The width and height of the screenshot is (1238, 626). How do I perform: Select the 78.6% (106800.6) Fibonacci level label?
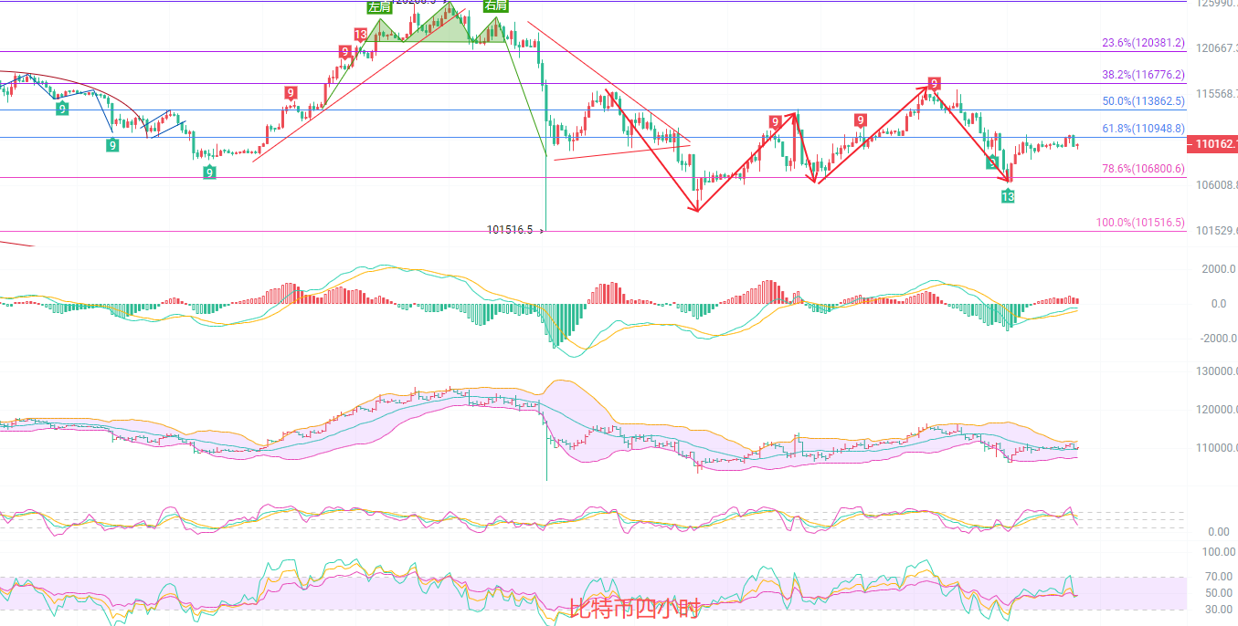(1143, 169)
